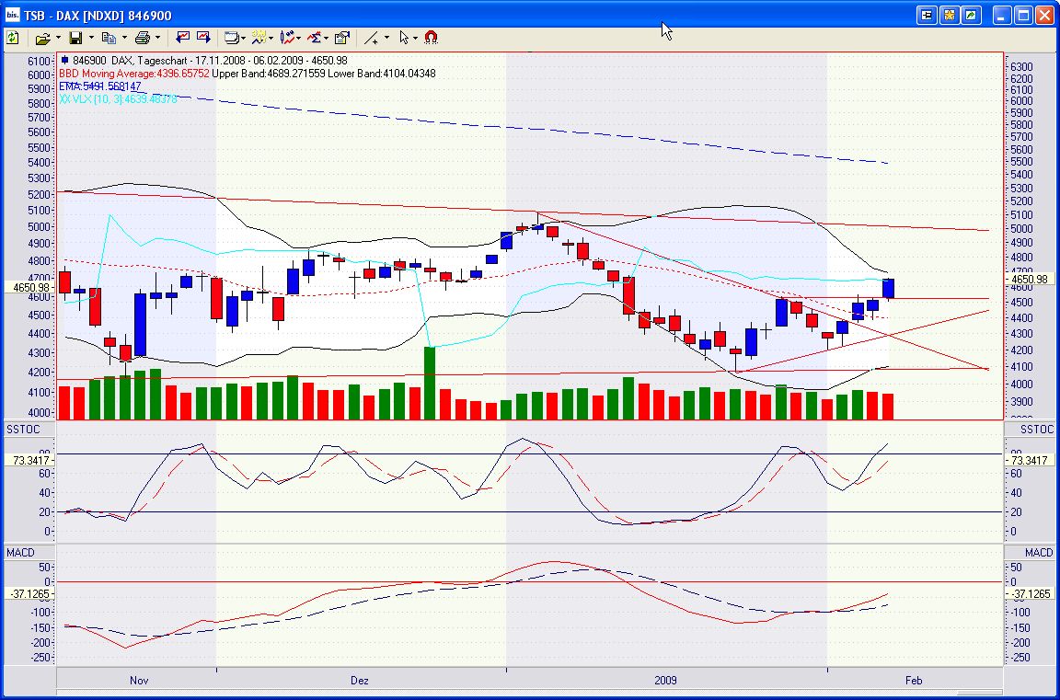
Task: Expand dropdown arrow next to copy icon
Action: 123,38
